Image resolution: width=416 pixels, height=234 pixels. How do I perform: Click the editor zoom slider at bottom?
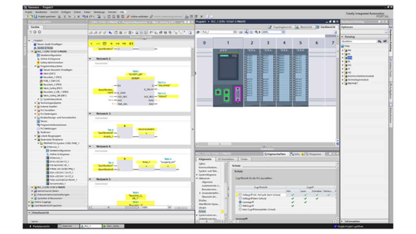181,207
